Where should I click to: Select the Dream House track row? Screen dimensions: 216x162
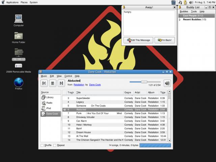click(x=115, y=132)
